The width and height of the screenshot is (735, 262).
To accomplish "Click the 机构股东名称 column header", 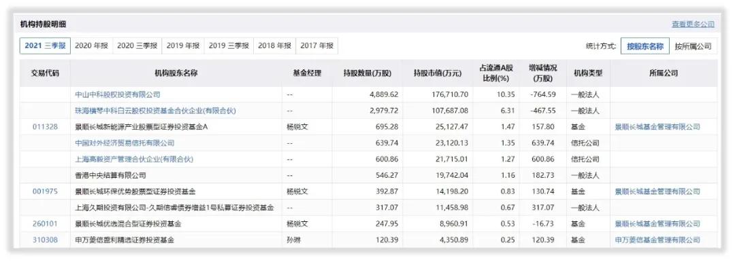I will 176,73.
